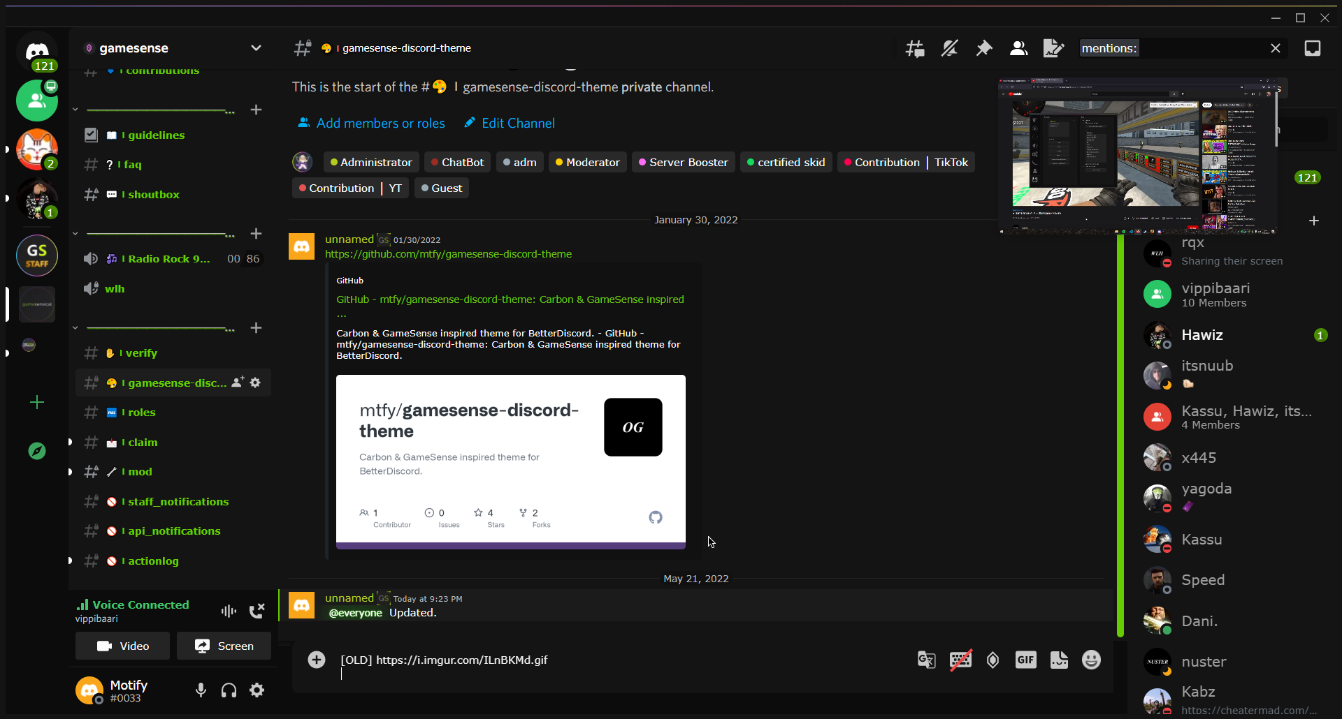Image resolution: width=1342 pixels, height=719 pixels.
Task: Open the gamesense server dropdown
Action: coord(256,47)
